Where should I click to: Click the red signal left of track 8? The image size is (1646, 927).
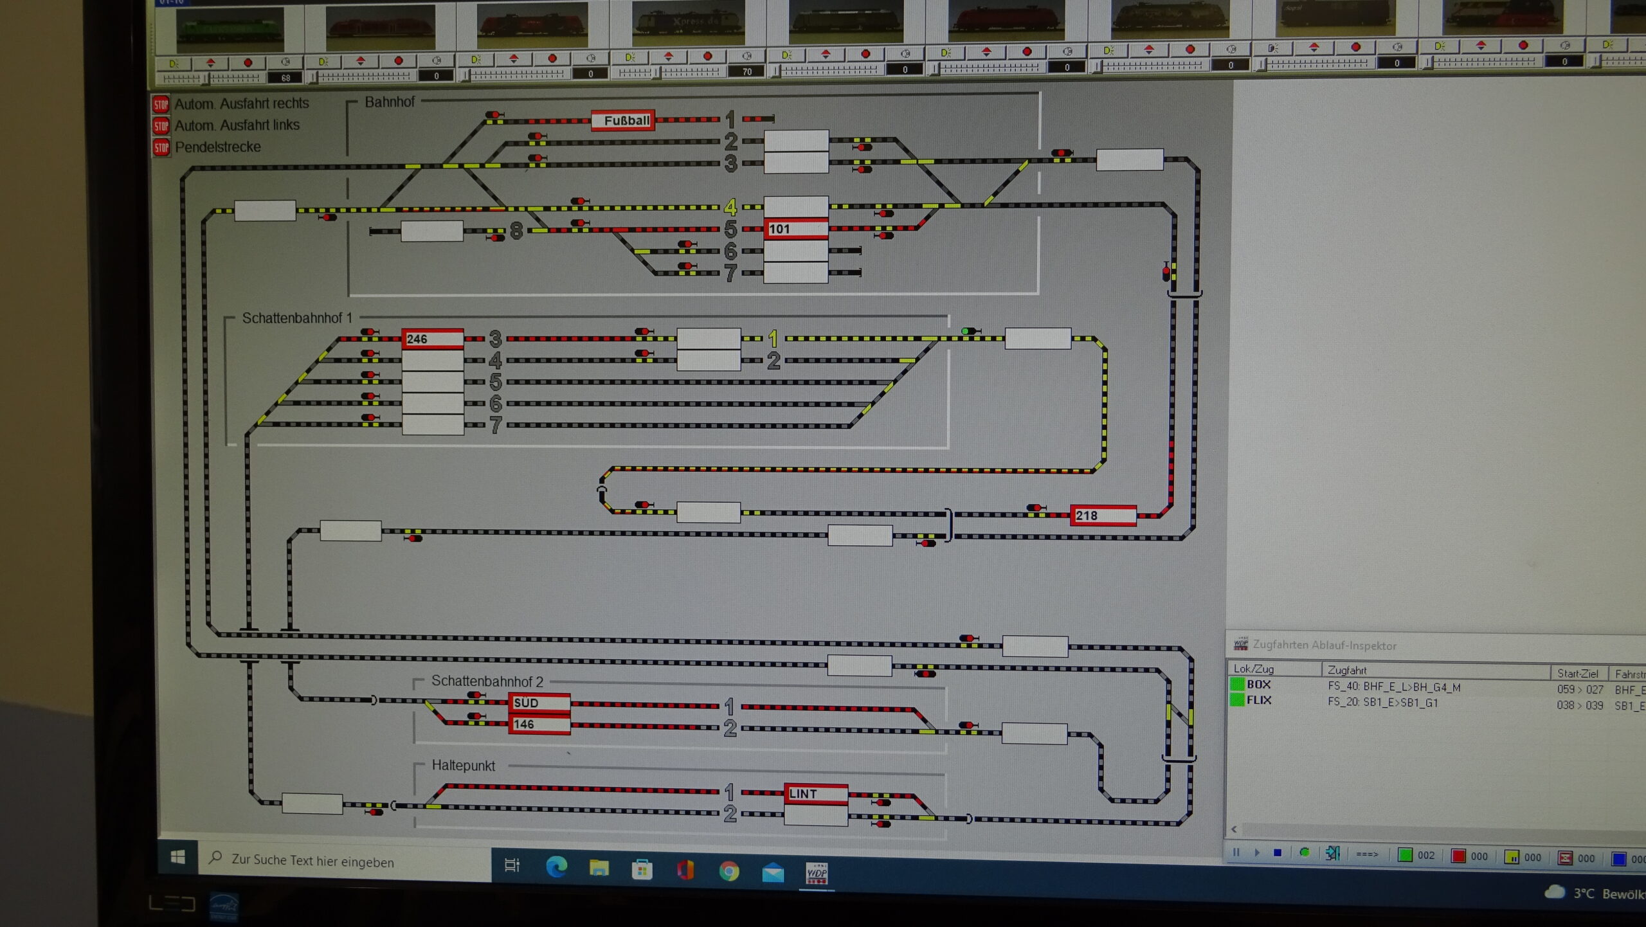(496, 237)
